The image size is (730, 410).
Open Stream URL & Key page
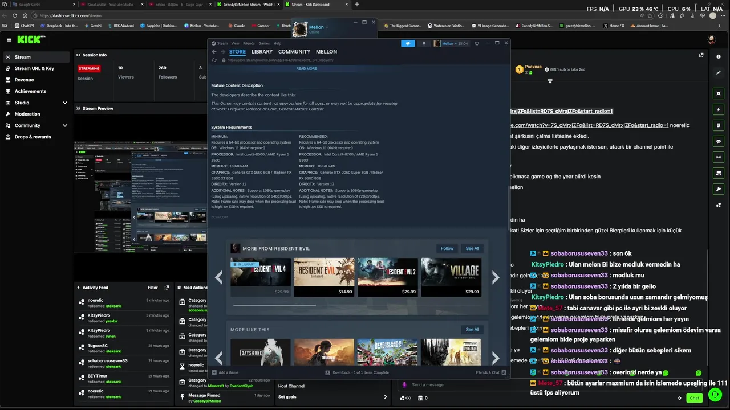click(x=36, y=68)
